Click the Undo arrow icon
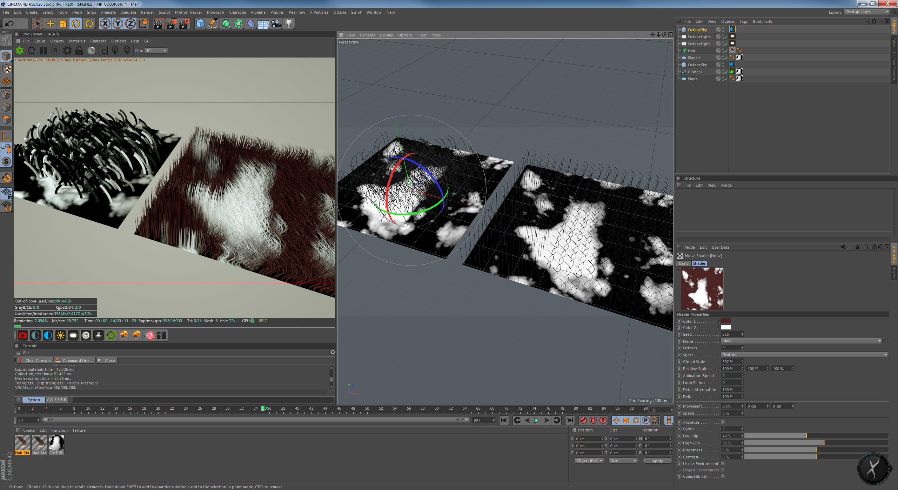Image resolution: width=898 pixels, height=490 pixels. 9,24
